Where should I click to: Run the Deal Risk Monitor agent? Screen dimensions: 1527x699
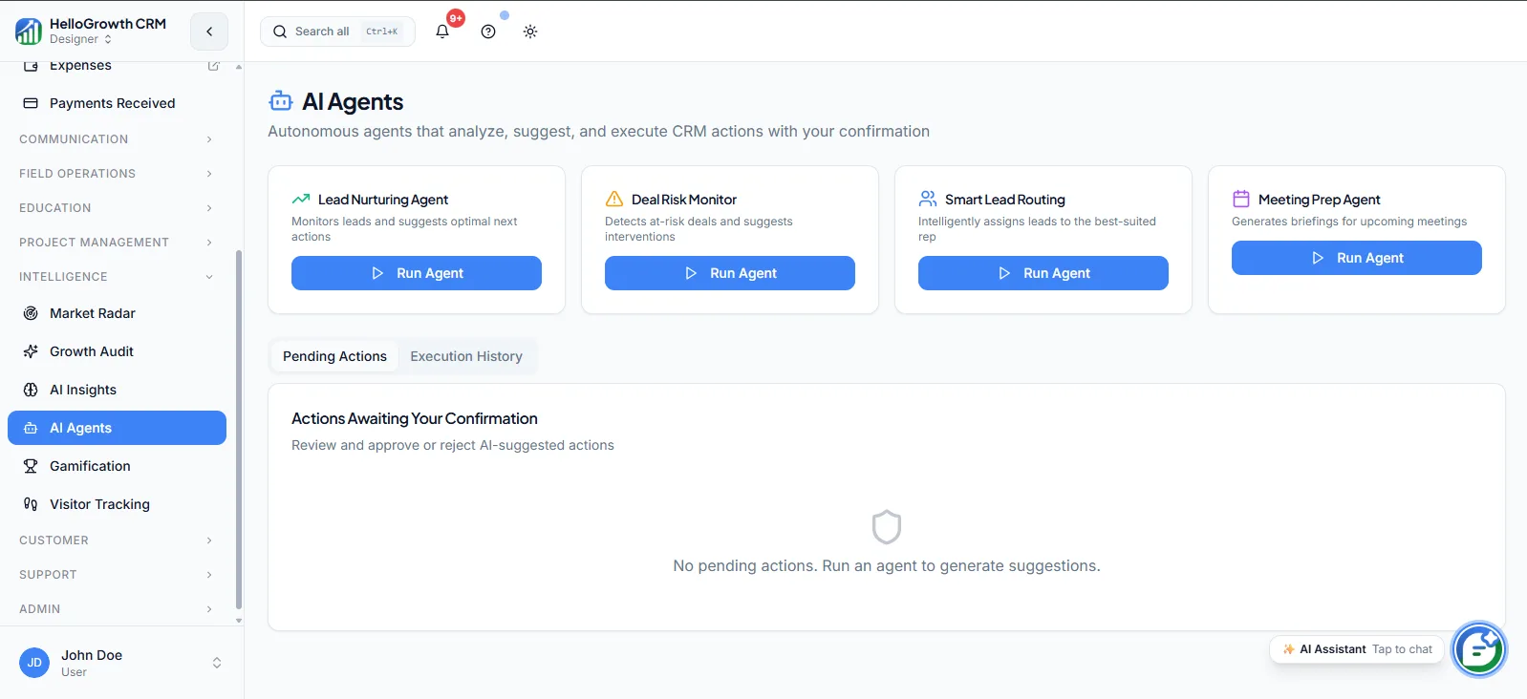[730, 273]
